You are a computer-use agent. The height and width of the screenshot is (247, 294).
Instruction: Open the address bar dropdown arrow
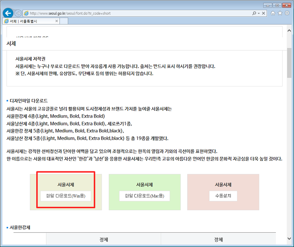(x=259, y=13)
